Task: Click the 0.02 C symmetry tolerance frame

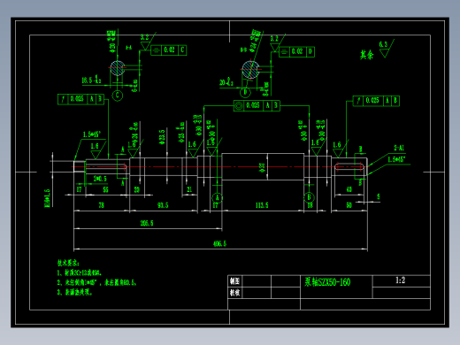Action: tap(169, 50)
